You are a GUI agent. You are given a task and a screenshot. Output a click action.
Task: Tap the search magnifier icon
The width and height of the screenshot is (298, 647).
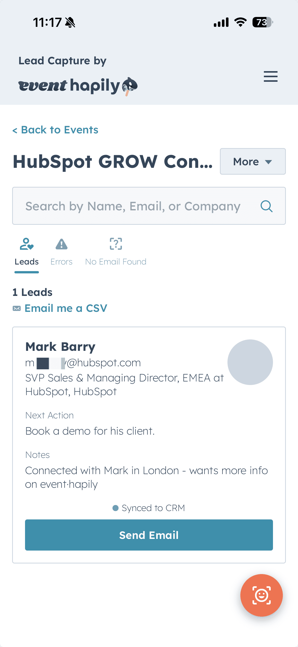point(266,206)
